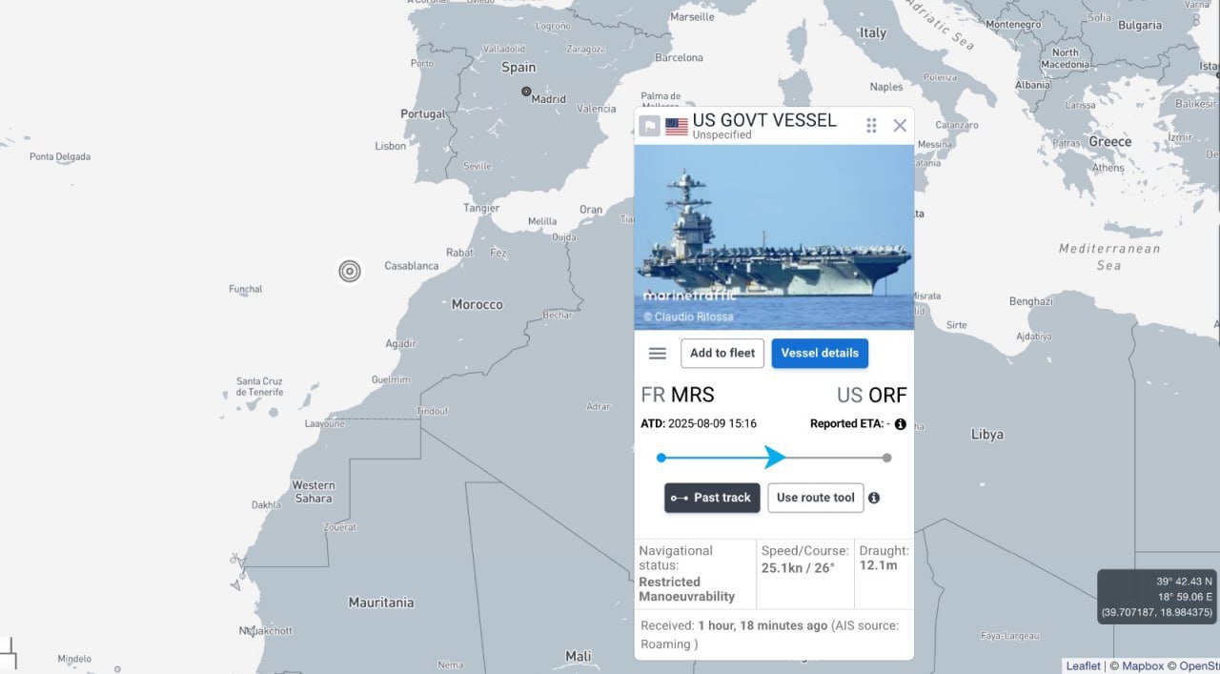Click the Madrid capital marker on the map
Image resolution: width=1220 pixels, height=674 pixels.
[x=526, y=92]
